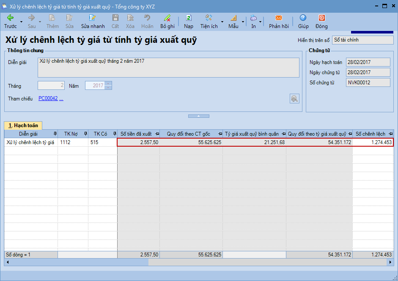
Task: Increase year using Năm spinner up
Action: click(x=108, y=83)
